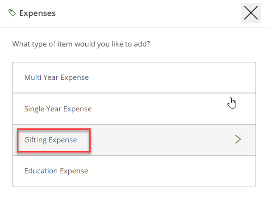
Task: Add a Multi Year Expense item
Action: 134,77
